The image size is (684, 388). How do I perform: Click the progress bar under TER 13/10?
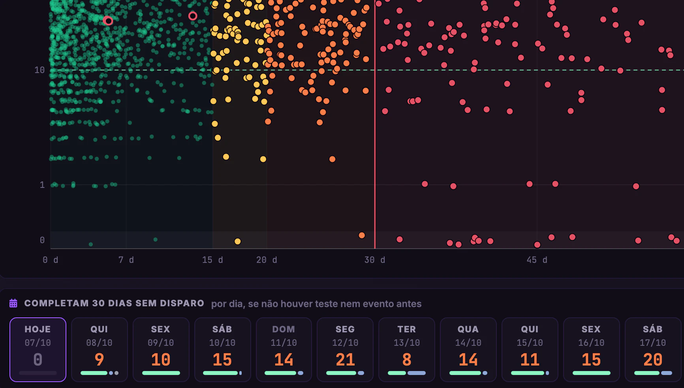pos(407,373)
